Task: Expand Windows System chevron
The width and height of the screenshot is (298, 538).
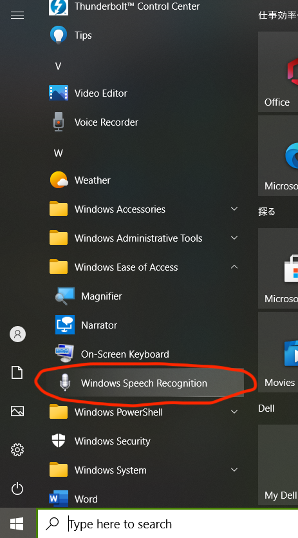Action: 234,469
